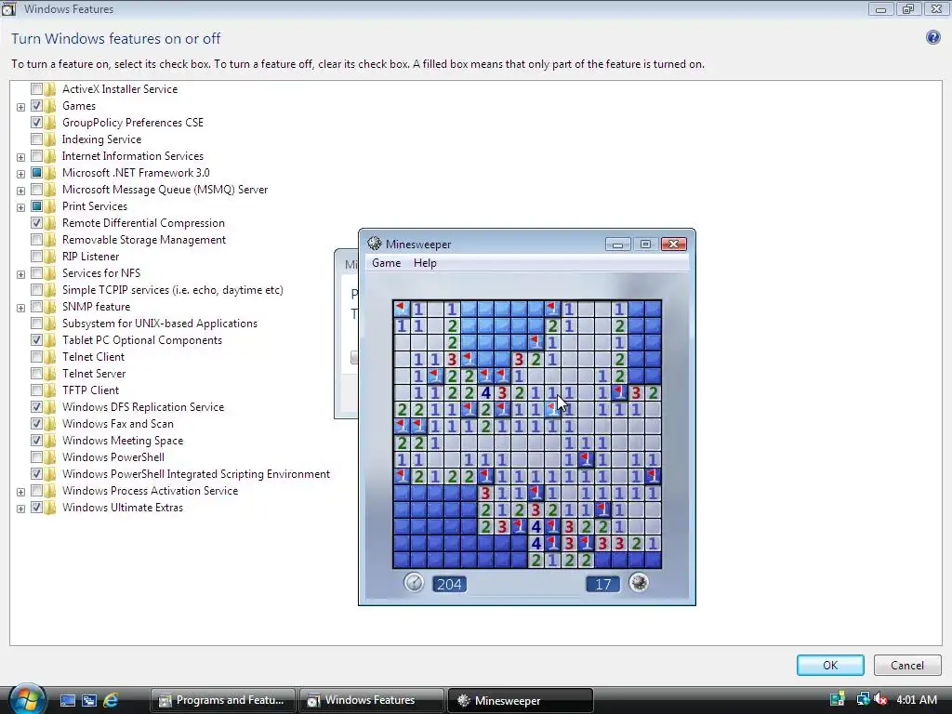952x714 pixels.
Task: Click Cancel in Windows Features
Action: (x=907, y=666)
